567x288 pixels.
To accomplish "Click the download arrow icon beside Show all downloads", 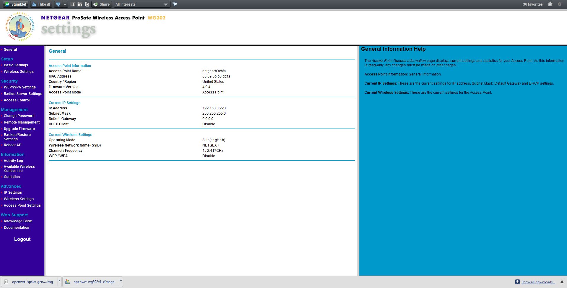I will point(517,282).
